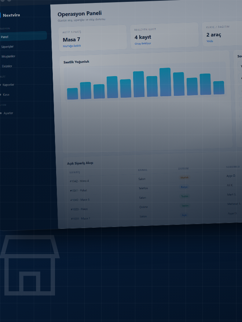
Task: Click the Saatlik Yoğunluk chart title
Action: point(76,61)
